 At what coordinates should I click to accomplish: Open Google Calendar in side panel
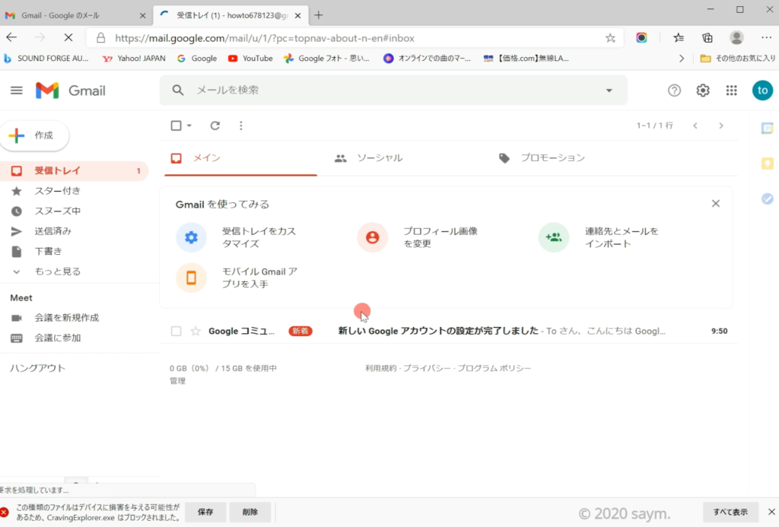click(767, 129)
